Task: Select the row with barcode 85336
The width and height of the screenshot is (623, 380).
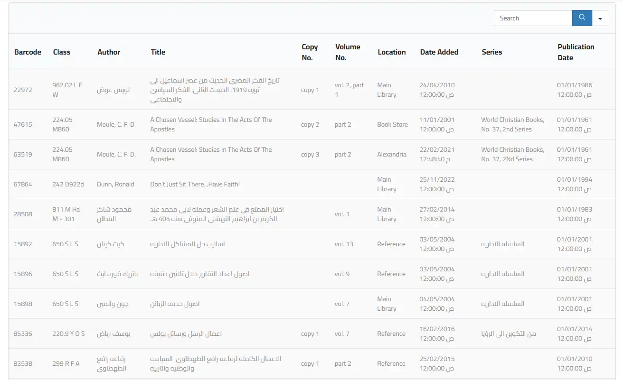Action: [23, 334]
